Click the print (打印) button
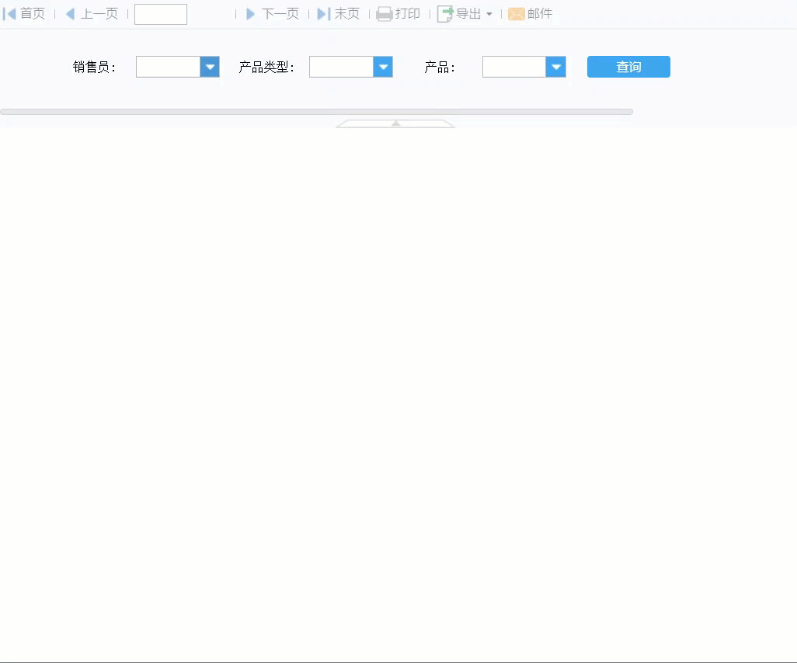Viewport: 797px width, 663px height. [398, 14]
